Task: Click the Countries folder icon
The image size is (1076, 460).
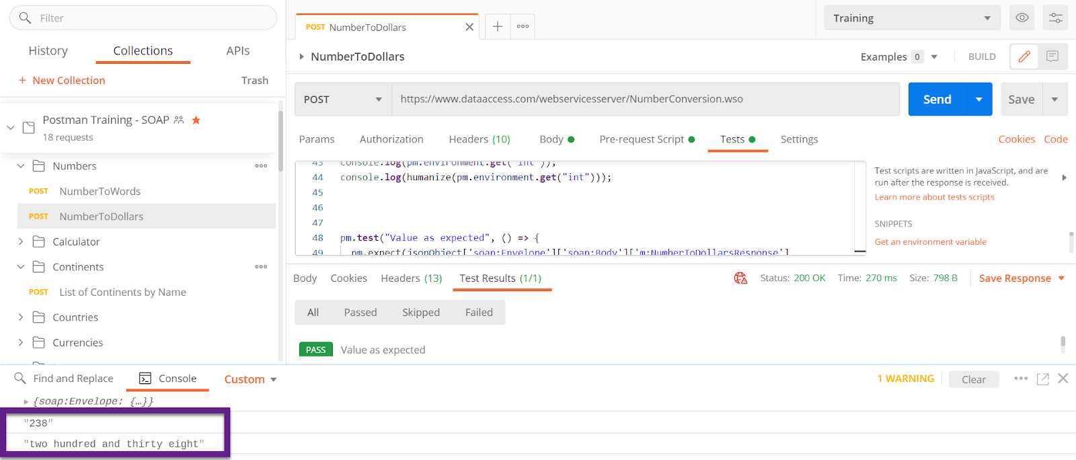Action: [39, 317]
